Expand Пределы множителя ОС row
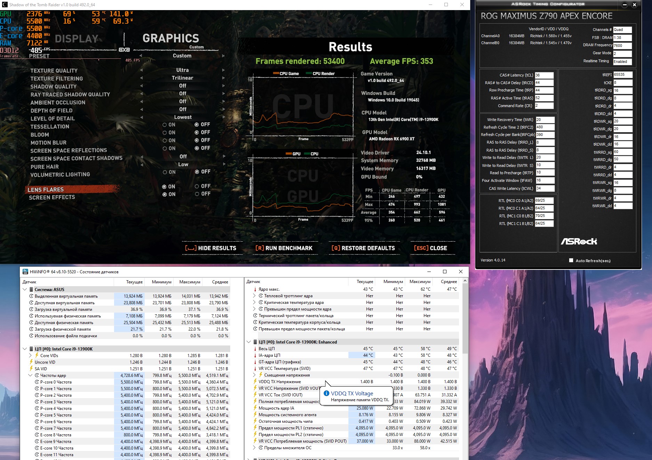 255,447
